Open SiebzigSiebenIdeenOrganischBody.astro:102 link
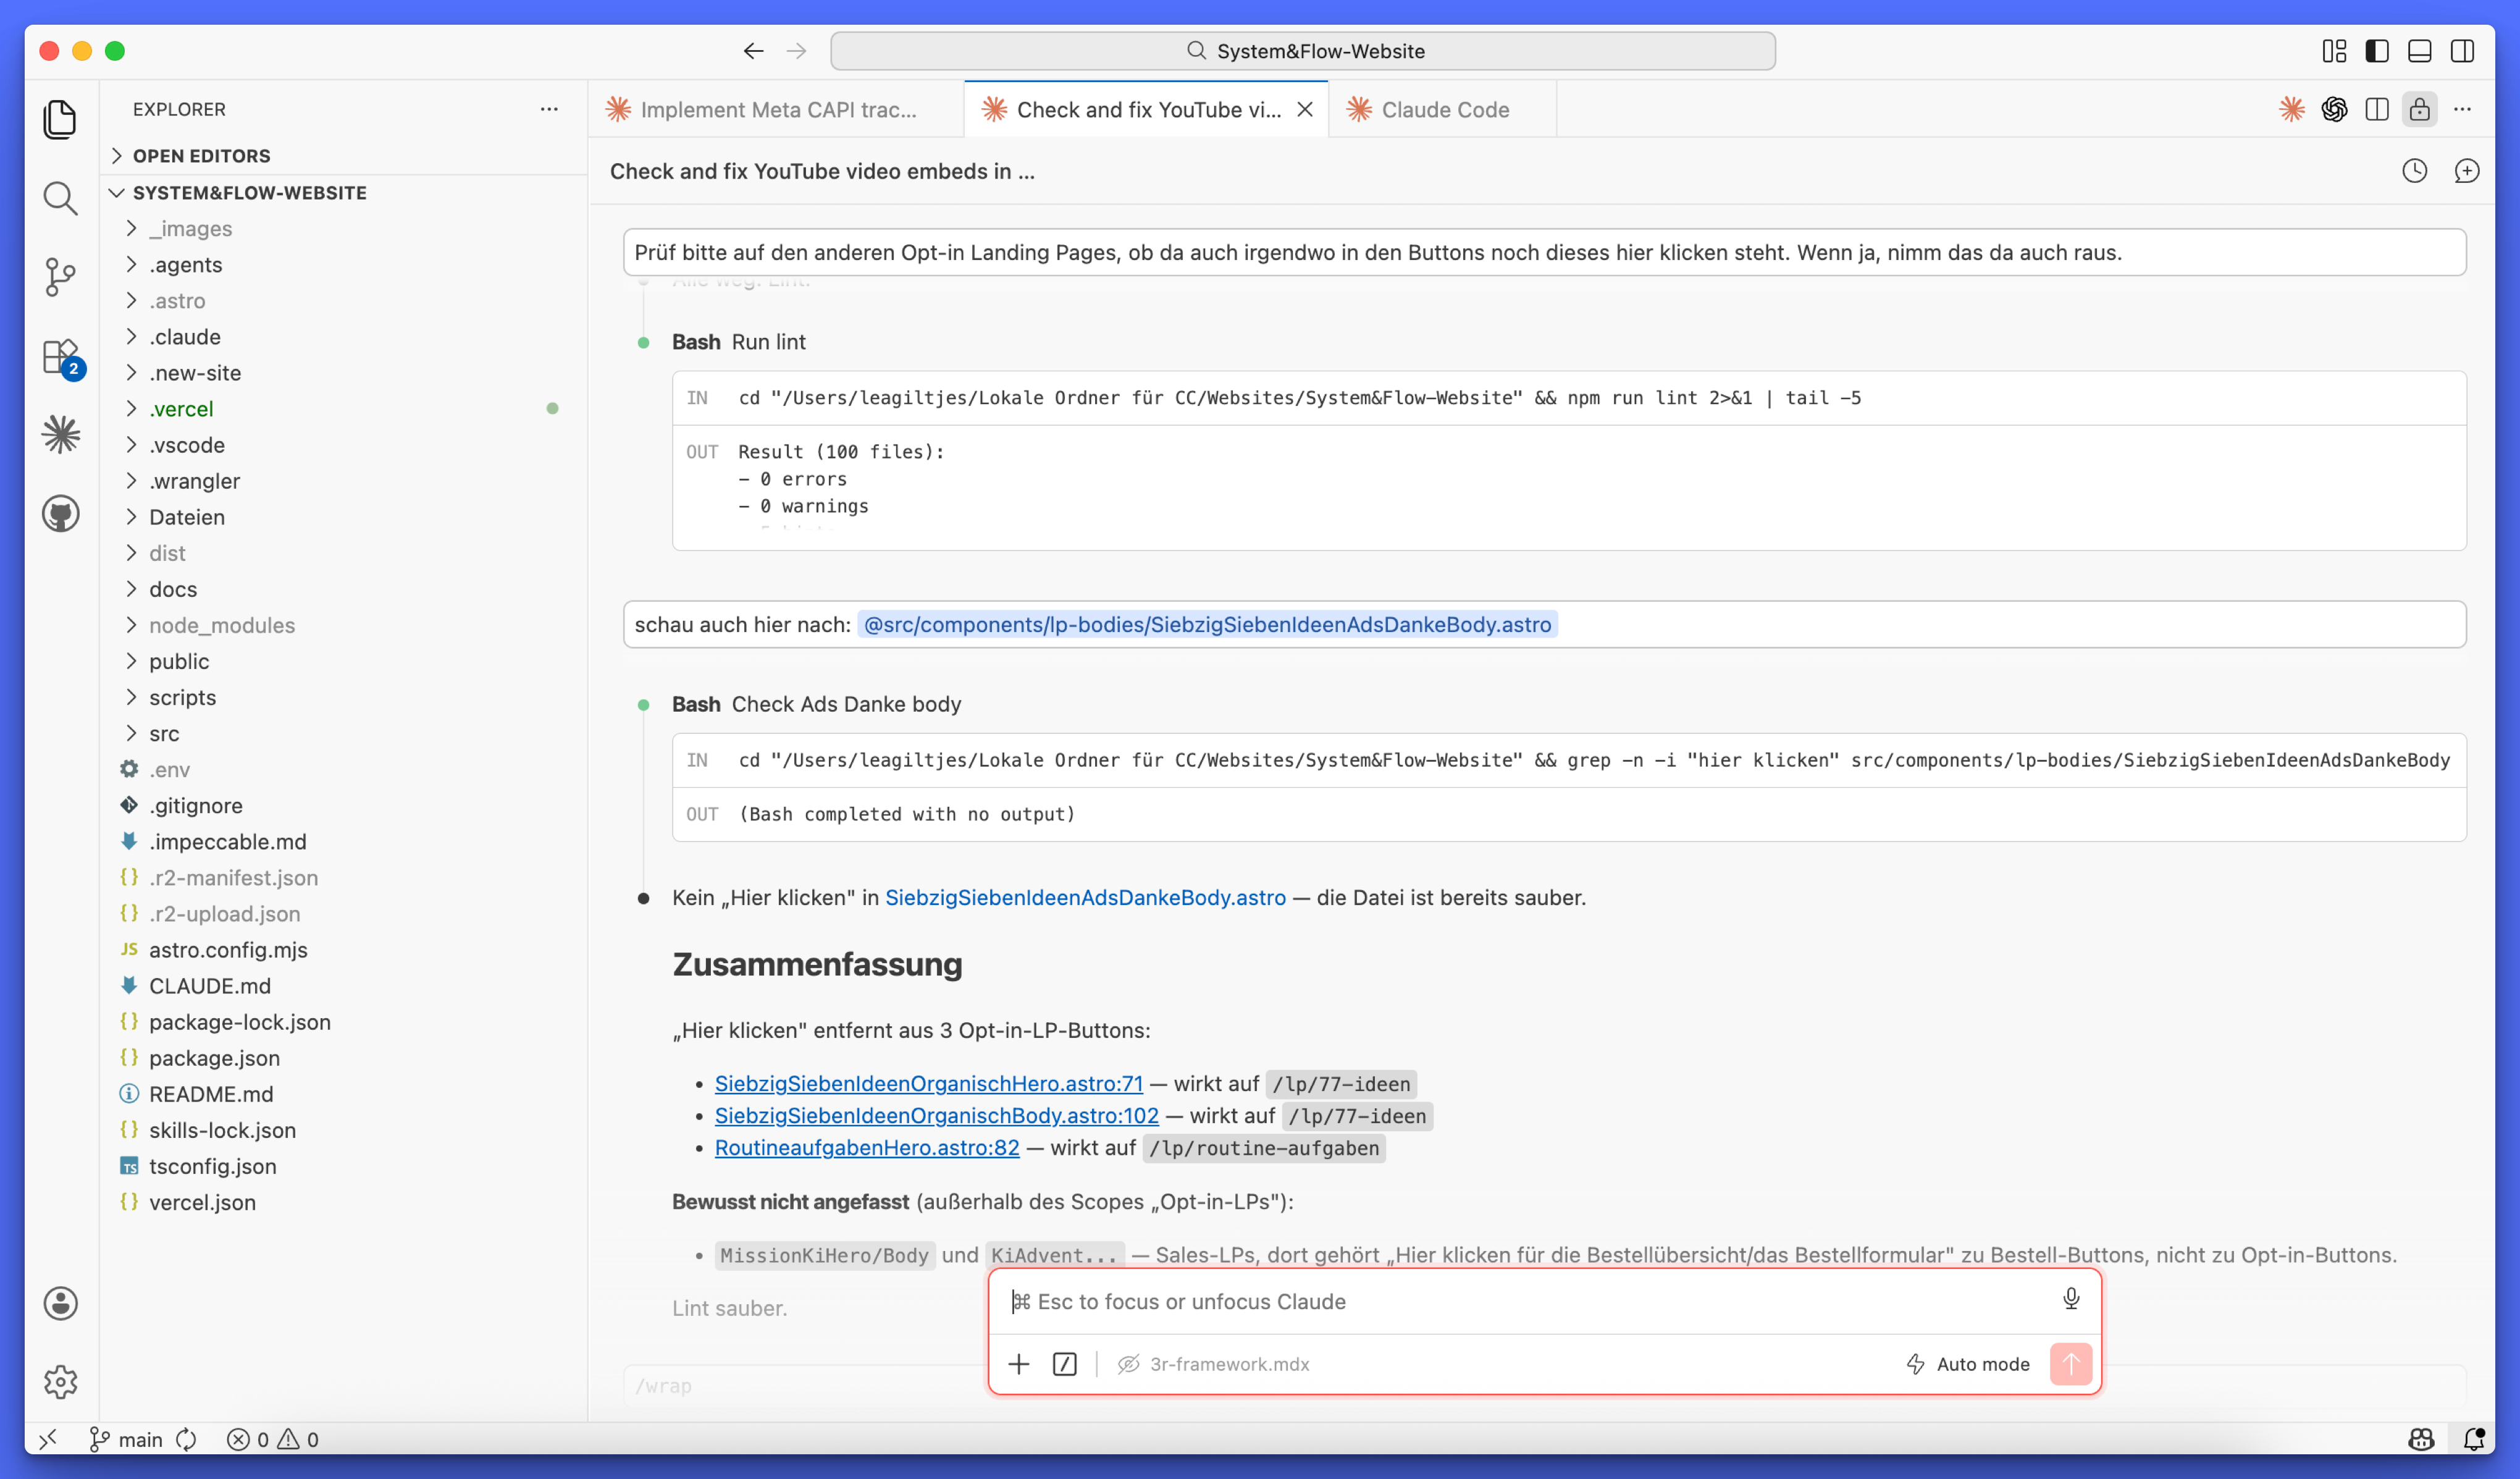Image resolution: width=2520 pixels, height=1479 pixels. click(x=936, y=1115)
